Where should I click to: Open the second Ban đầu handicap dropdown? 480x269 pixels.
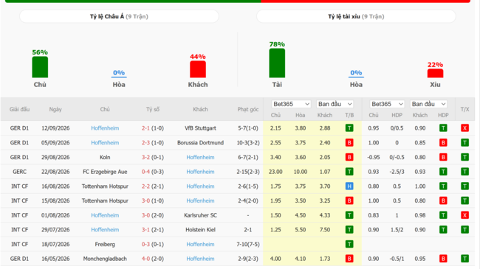pos(428,104)
